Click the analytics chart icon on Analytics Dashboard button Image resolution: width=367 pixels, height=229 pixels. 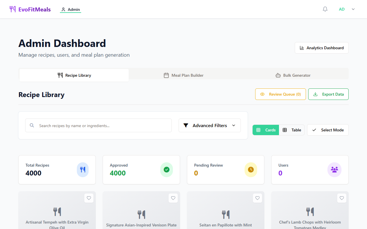[x=302, y=48]
